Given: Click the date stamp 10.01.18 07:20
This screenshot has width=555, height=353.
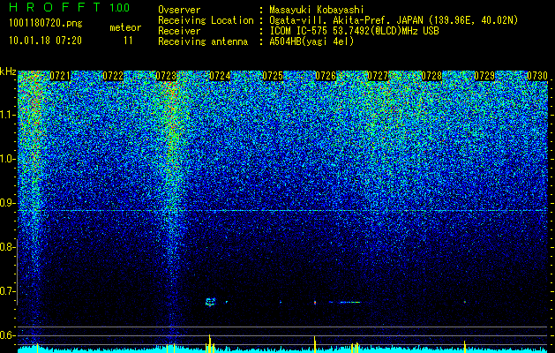Looking at the screenshot, I should coord(45,41).
